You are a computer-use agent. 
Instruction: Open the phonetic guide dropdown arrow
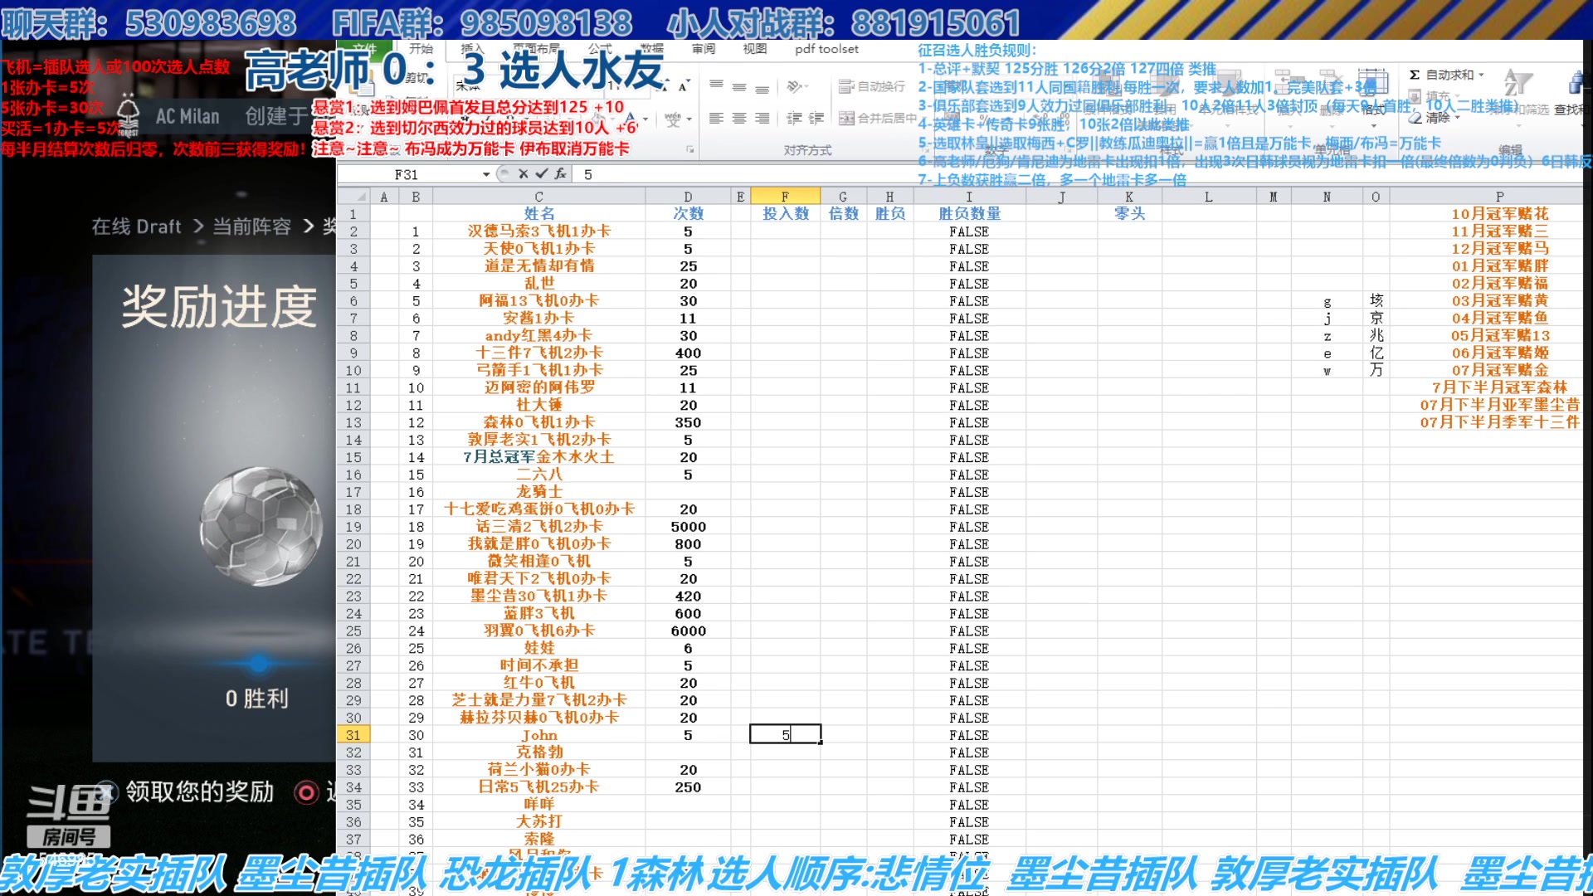(689, 120)
